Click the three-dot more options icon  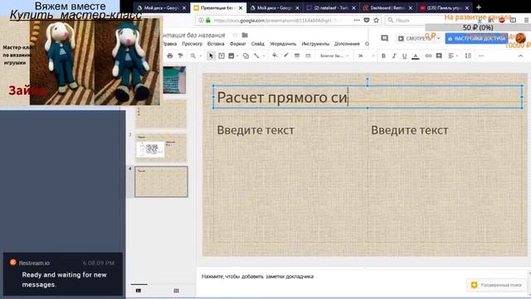[x=481, y=56]
